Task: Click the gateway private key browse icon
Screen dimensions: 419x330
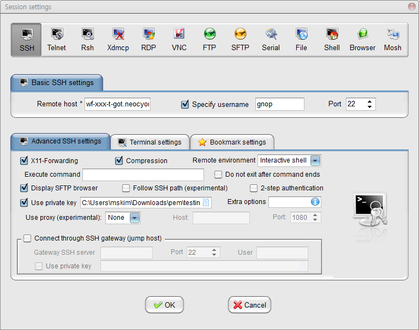Action: (x=302, y=266)
